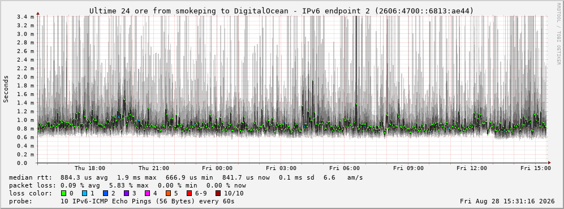Click the graph title mentioning DigitalOcean

click(x=282, y=11)
